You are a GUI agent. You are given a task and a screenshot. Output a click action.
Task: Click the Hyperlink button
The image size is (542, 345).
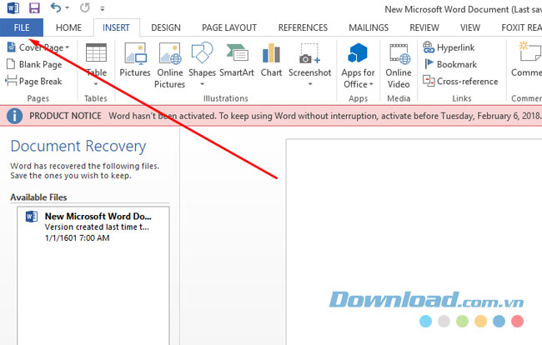click(452, 47)
